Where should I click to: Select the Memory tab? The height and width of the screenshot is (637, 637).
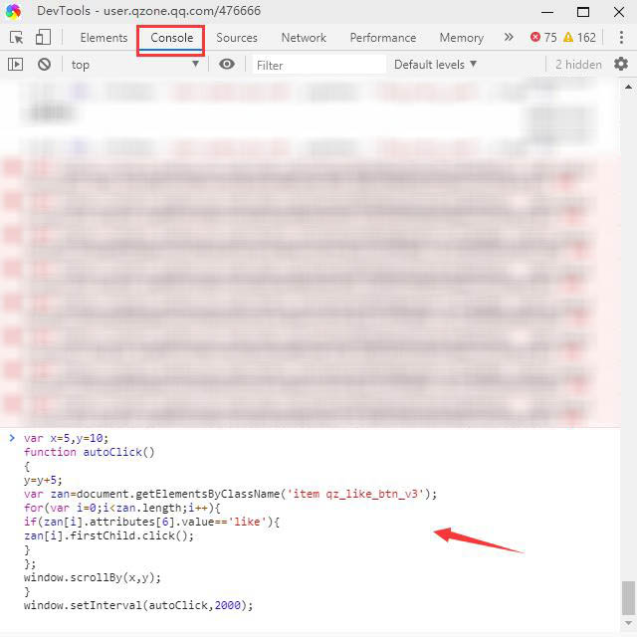(461, 38)
